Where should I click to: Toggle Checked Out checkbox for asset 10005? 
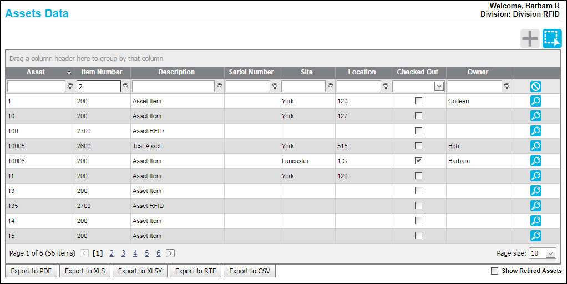418,146
